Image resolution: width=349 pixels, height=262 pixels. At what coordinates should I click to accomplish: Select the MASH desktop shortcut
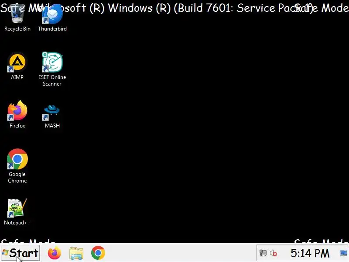[x=52, y=116]
